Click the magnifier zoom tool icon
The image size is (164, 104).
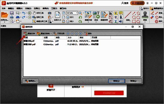click(x=80, y=13)
